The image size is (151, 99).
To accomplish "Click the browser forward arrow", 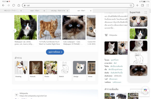I will (9, 5).
